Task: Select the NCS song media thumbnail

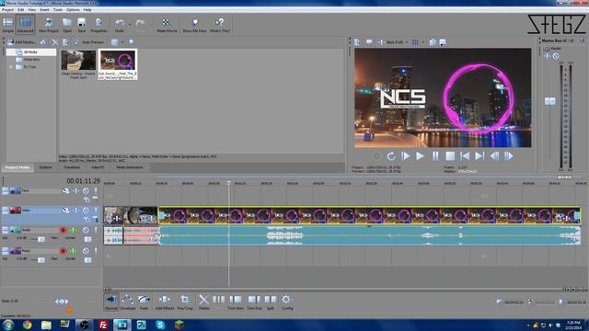Action: (x=118, y=64)
